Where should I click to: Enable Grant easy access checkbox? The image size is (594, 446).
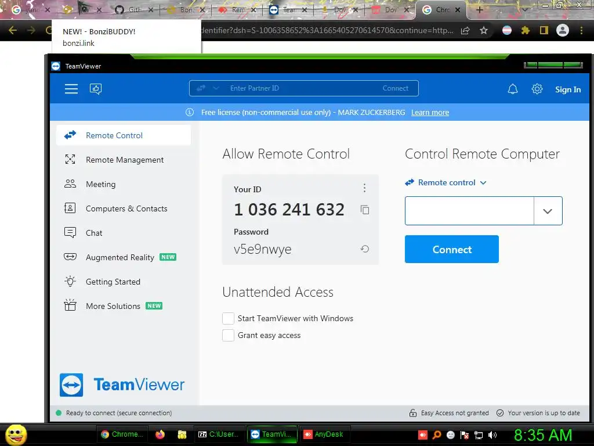coord(228,335)
